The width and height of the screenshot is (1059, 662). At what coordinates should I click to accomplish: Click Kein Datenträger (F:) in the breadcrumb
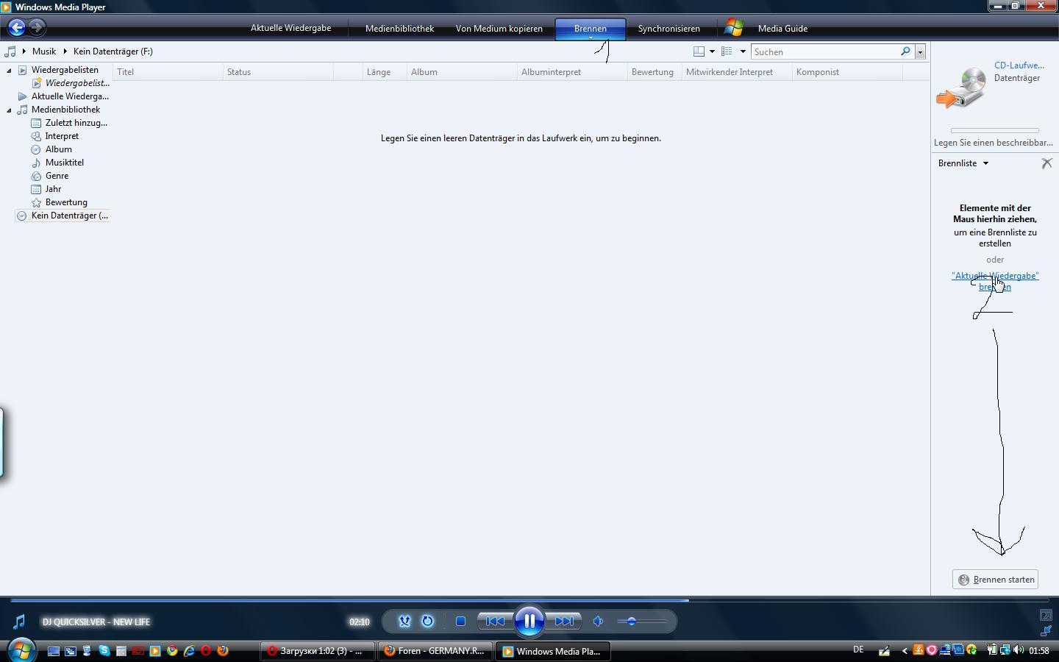tap(113, 51)
